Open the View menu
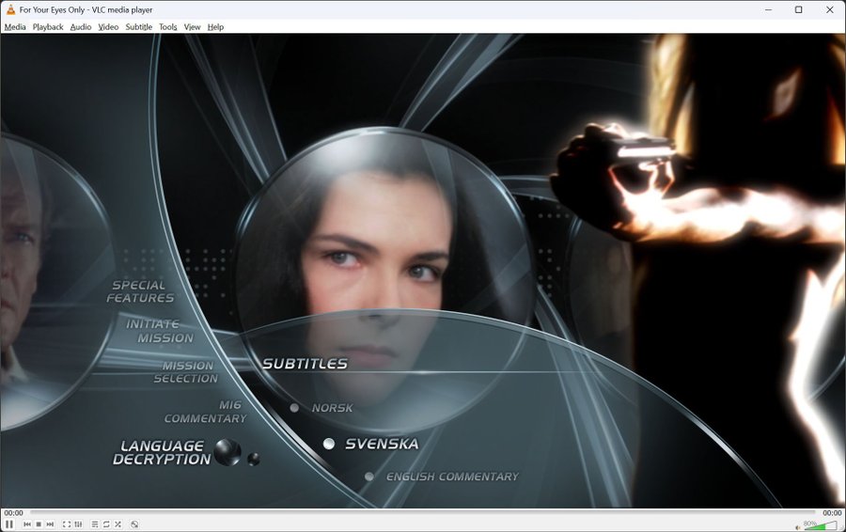The image size is (846, 532). click(x=192, y=27)
